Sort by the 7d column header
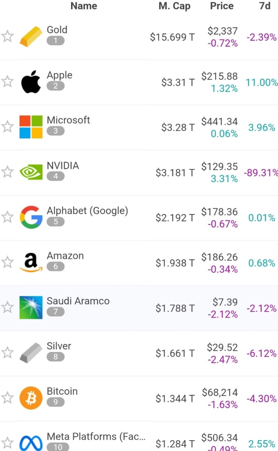Viewport: 278px width, 451px height. coord(265,6)
